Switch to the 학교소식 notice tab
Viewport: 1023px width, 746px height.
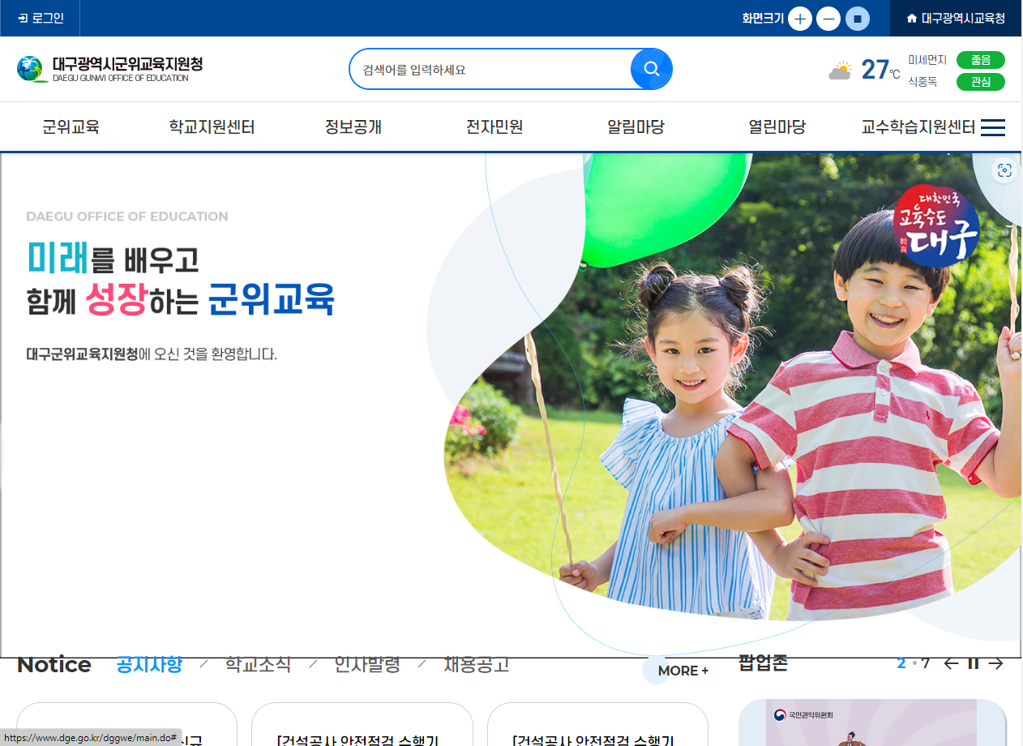tap(259, 665)
